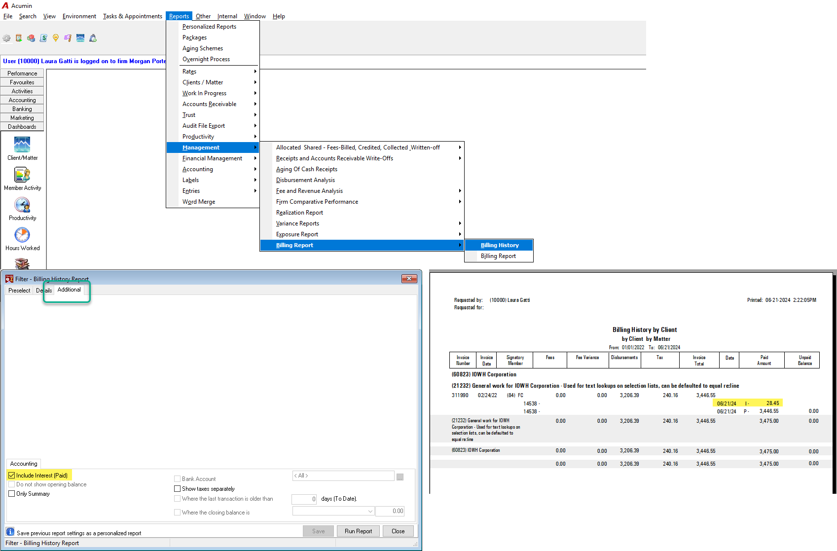Click the colored cubes toolbar icon
The height and width of the screenshot is (551, 837).
coord(31,38)
